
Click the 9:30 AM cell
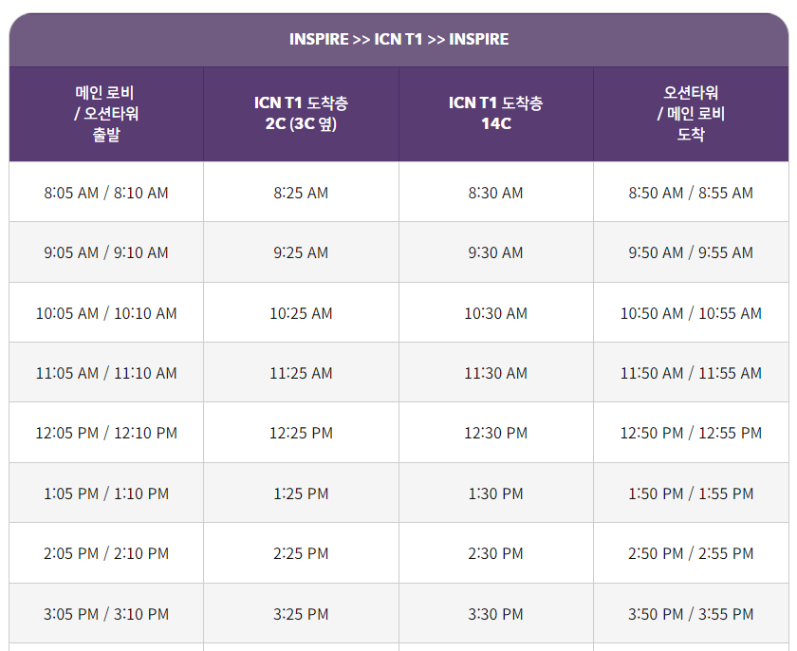click(496, 252)
